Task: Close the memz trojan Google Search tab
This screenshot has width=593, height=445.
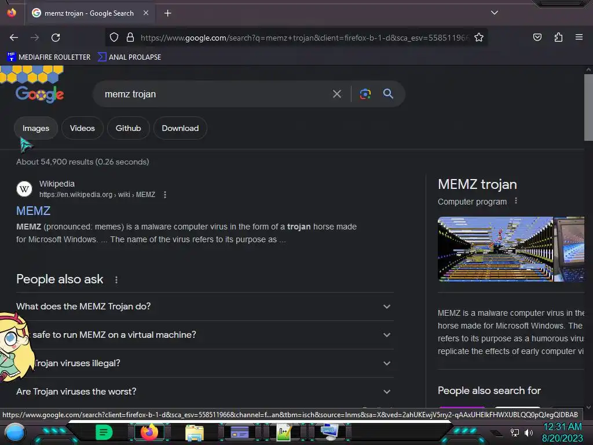Action: tap(146, 13)
